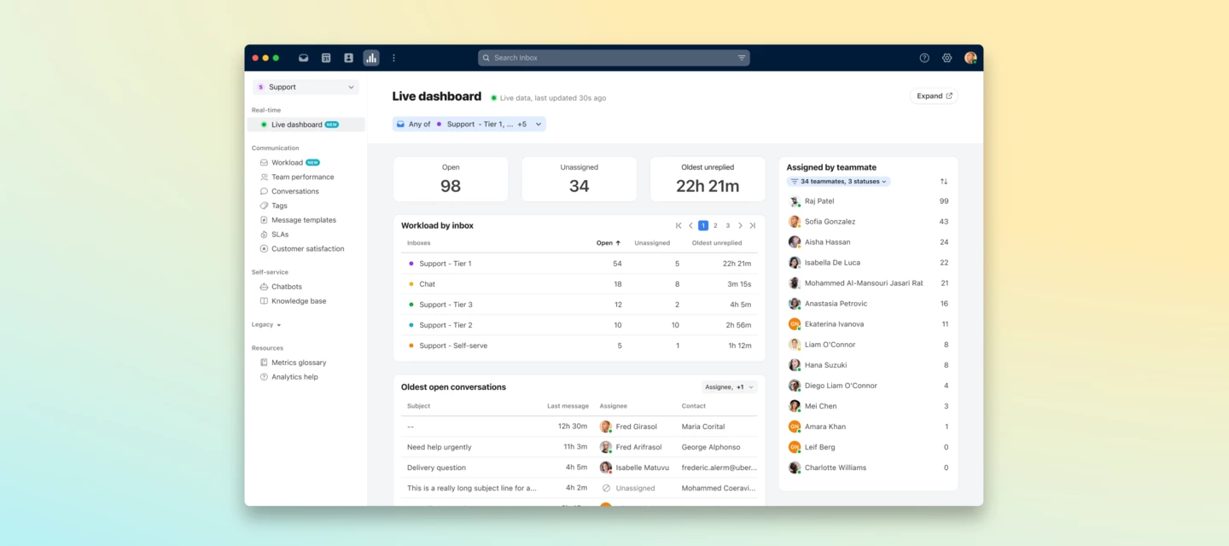Sort by Oldest unreplied column header
The height and width of the screenshot is (546, 1229).
coord(717,243)
